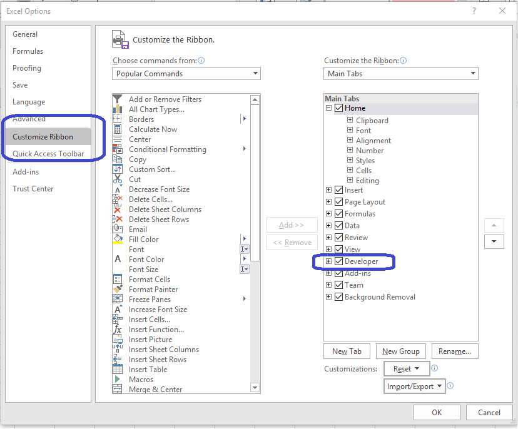The width and height of the screenshot is (518, 429).
Task: Open the Trust Center settings page
Action: click(33, 188)
